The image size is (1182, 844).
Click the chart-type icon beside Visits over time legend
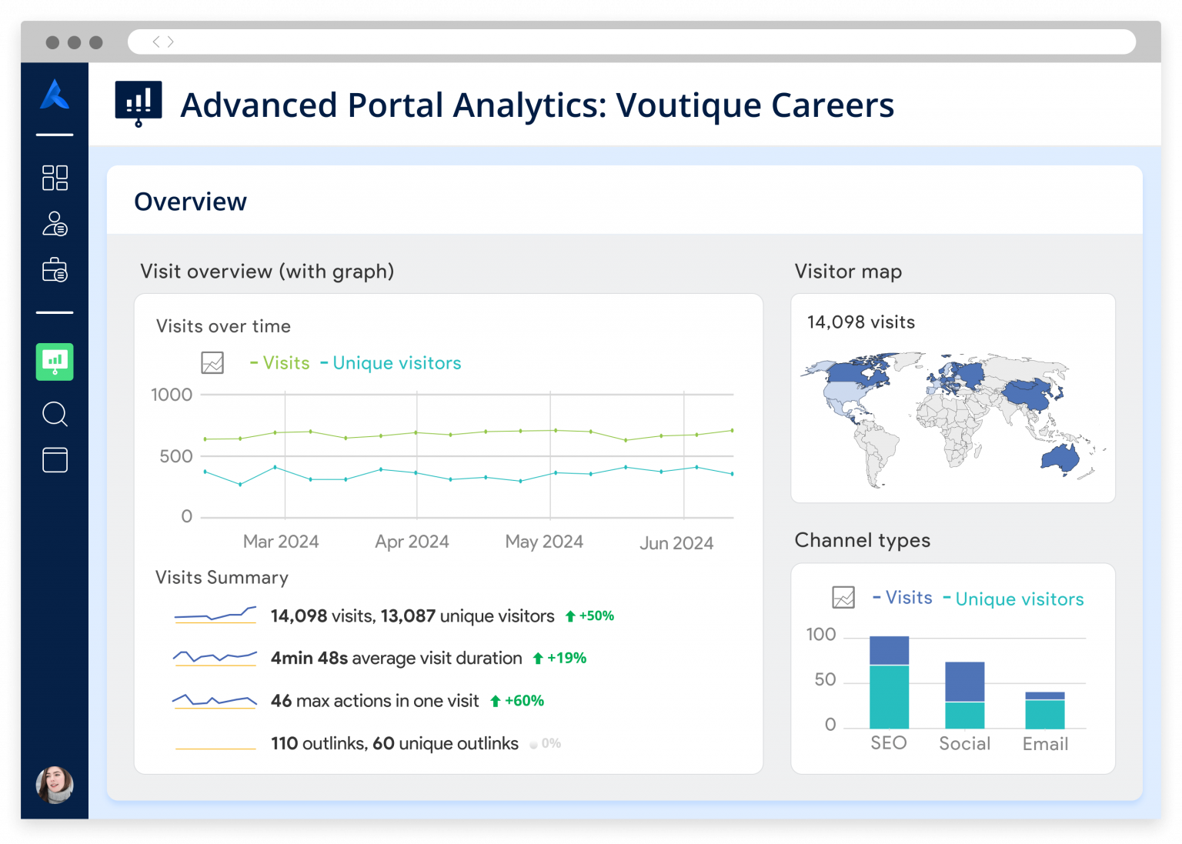[x=212, y=362]
